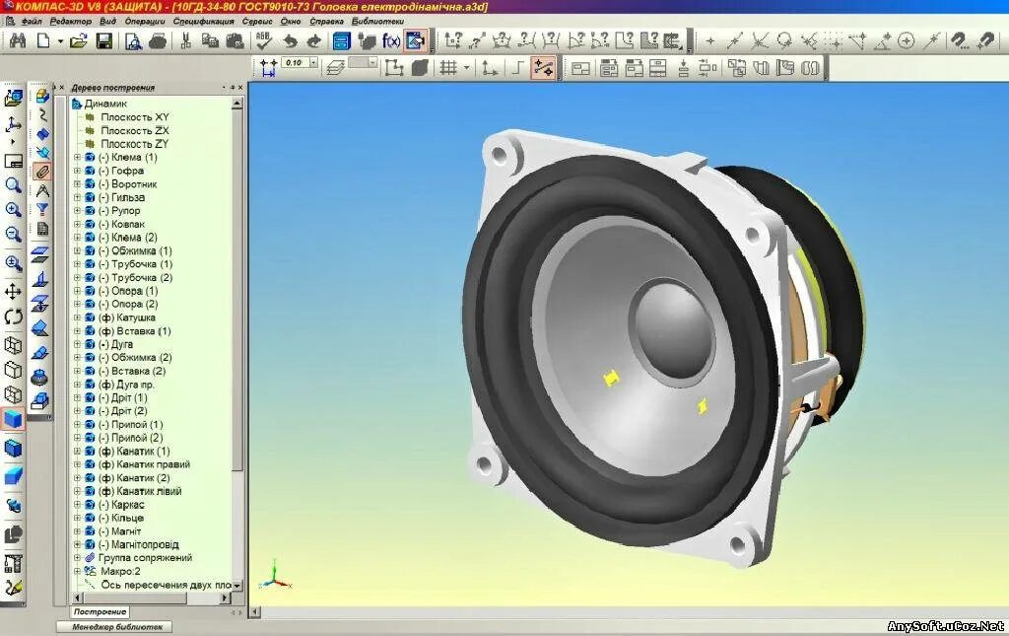1009x636 pixels.
Task: Open the Сервис menu
Action: pos(257,22)
